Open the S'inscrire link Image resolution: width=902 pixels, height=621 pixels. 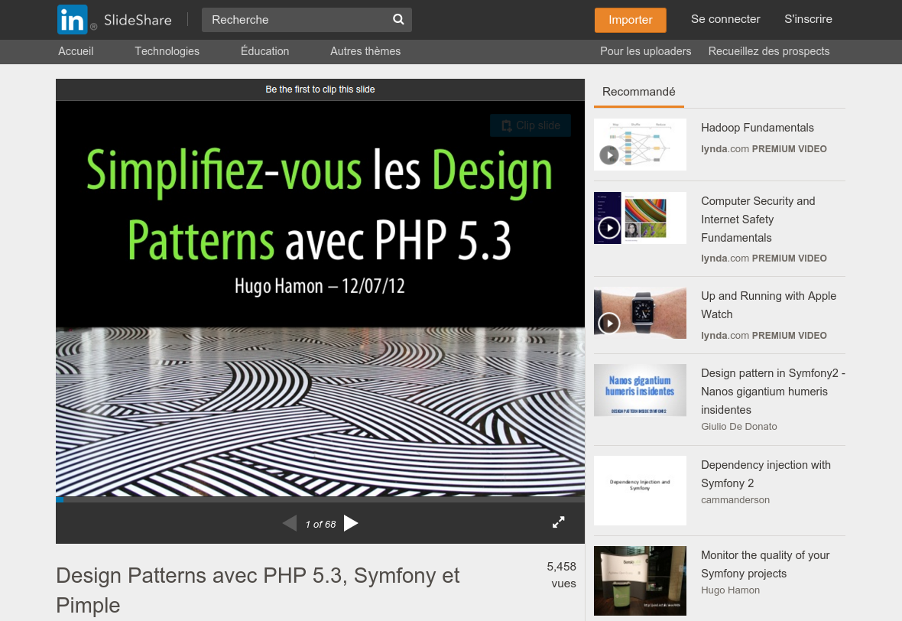point(808,19)
